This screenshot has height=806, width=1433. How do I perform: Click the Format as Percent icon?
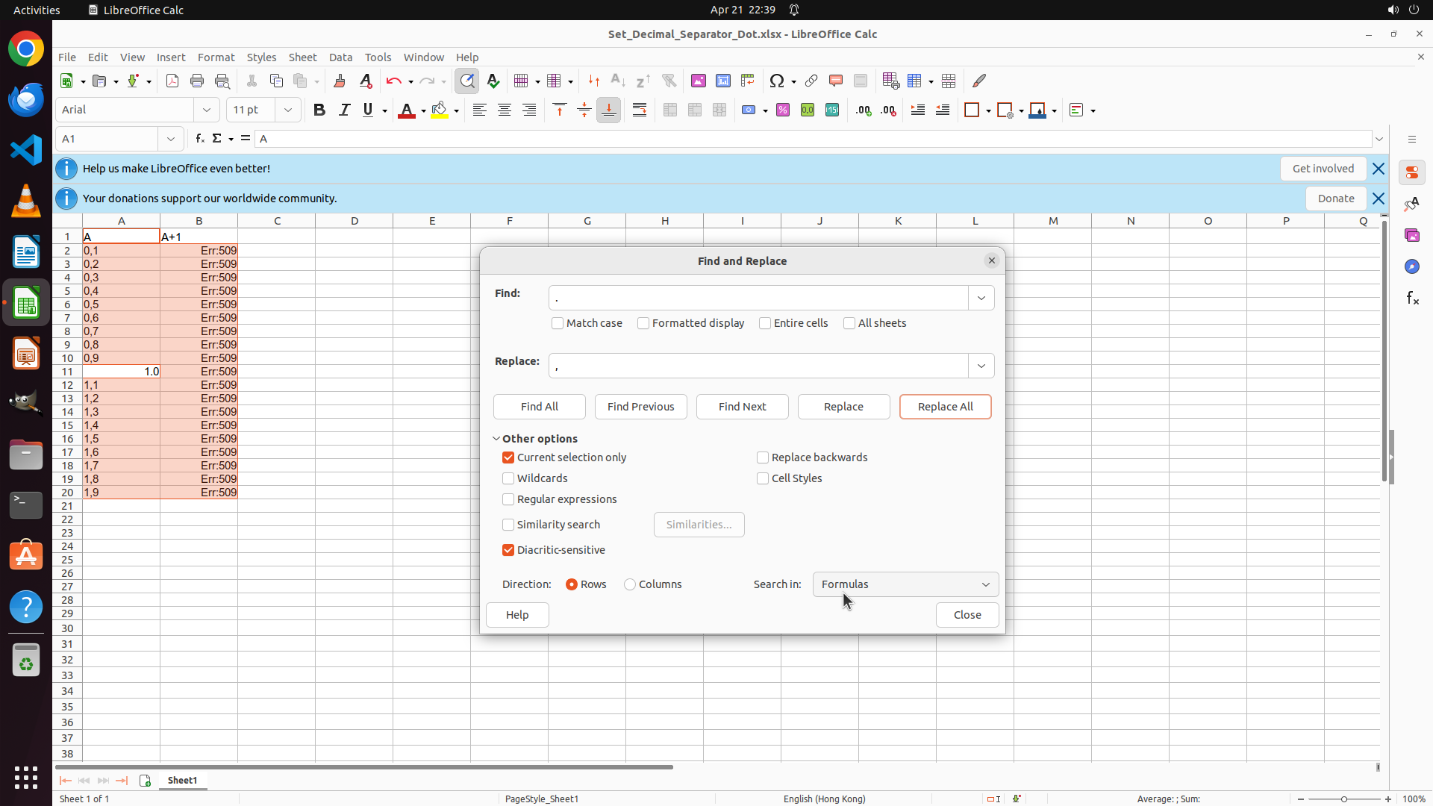pyautogui.click(x=783, y=110)
